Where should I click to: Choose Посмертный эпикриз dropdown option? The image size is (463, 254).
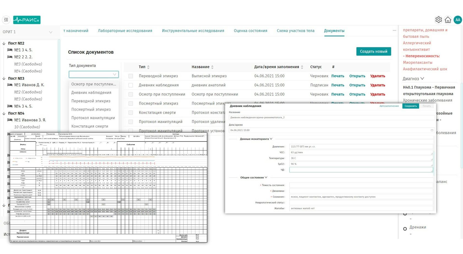point(94,110)
